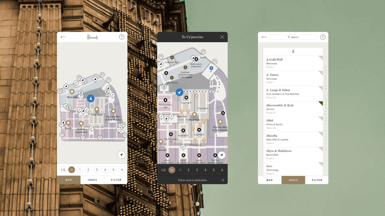The height and width of the screenshot is (216, 385).
Task: Choose floor 5 in Harrods map screen
Action: tap(113, 170)
